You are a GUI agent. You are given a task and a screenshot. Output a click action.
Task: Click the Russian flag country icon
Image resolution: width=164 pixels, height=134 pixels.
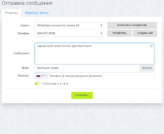38,76
